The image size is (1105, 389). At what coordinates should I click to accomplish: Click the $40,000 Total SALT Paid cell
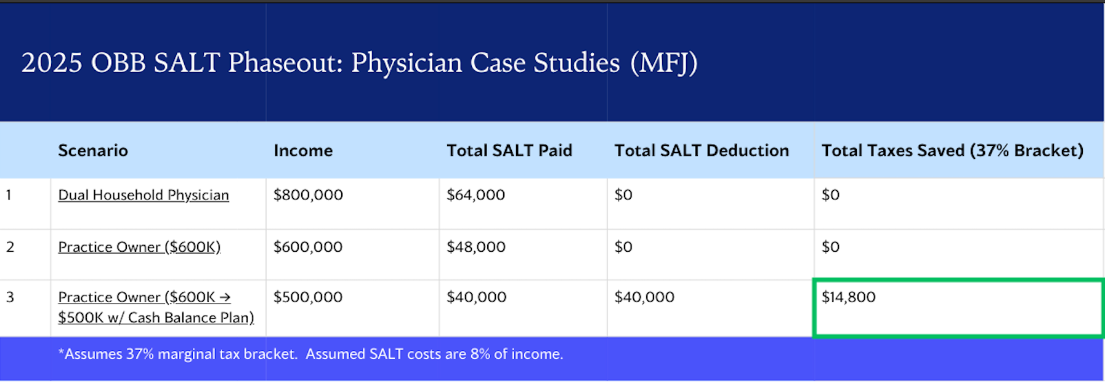click(x=476, y=297)
